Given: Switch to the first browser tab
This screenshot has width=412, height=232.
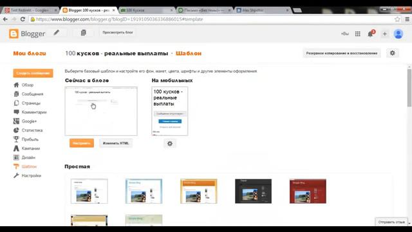Looking at the screenshot, I should coord(30,10).
